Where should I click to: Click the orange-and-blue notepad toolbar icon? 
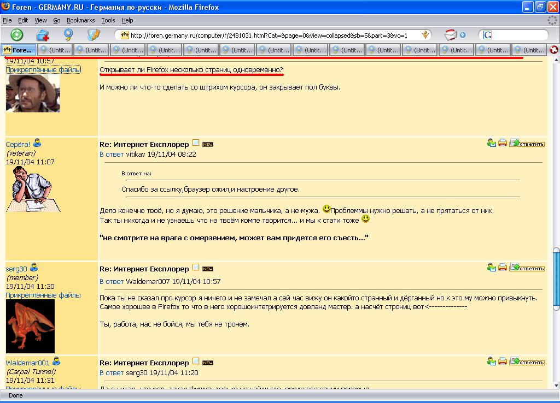[94, 34]
